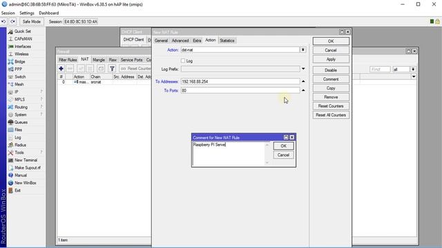Image resolution: width=442 pixels, height=248 pixels.
Task: Expand the Log Prefix field arrow
Action: 303,69
